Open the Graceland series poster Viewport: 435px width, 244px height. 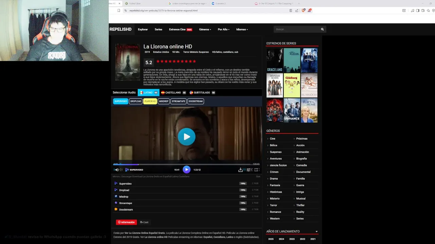[275, 60]
